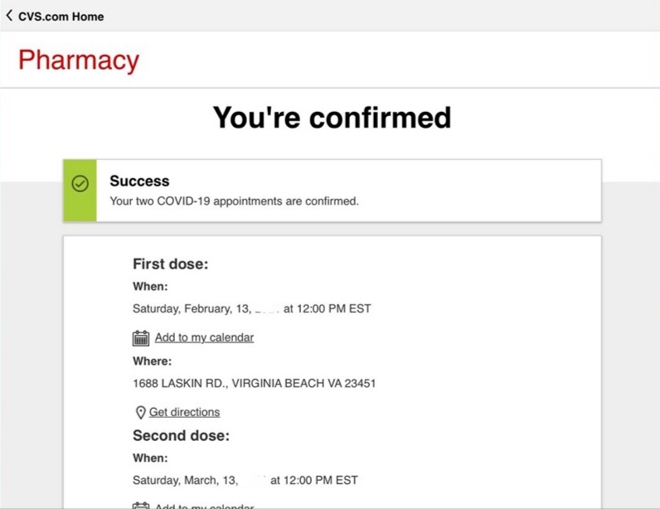Click the First dose heading

coord(170,264)
